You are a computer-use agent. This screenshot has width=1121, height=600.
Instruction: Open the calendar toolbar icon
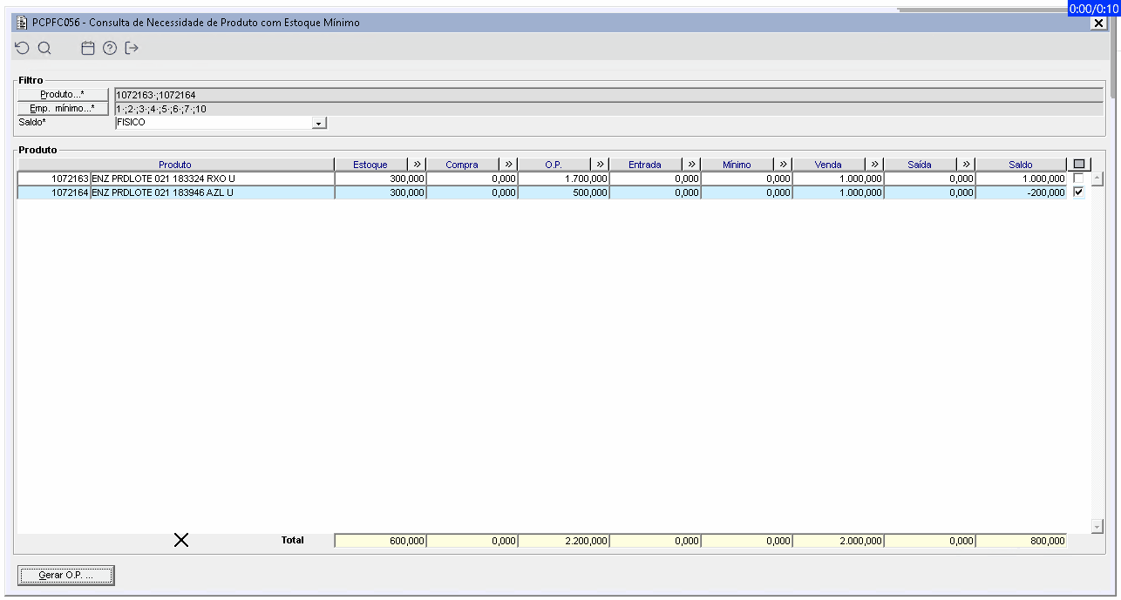pos(88,49)
